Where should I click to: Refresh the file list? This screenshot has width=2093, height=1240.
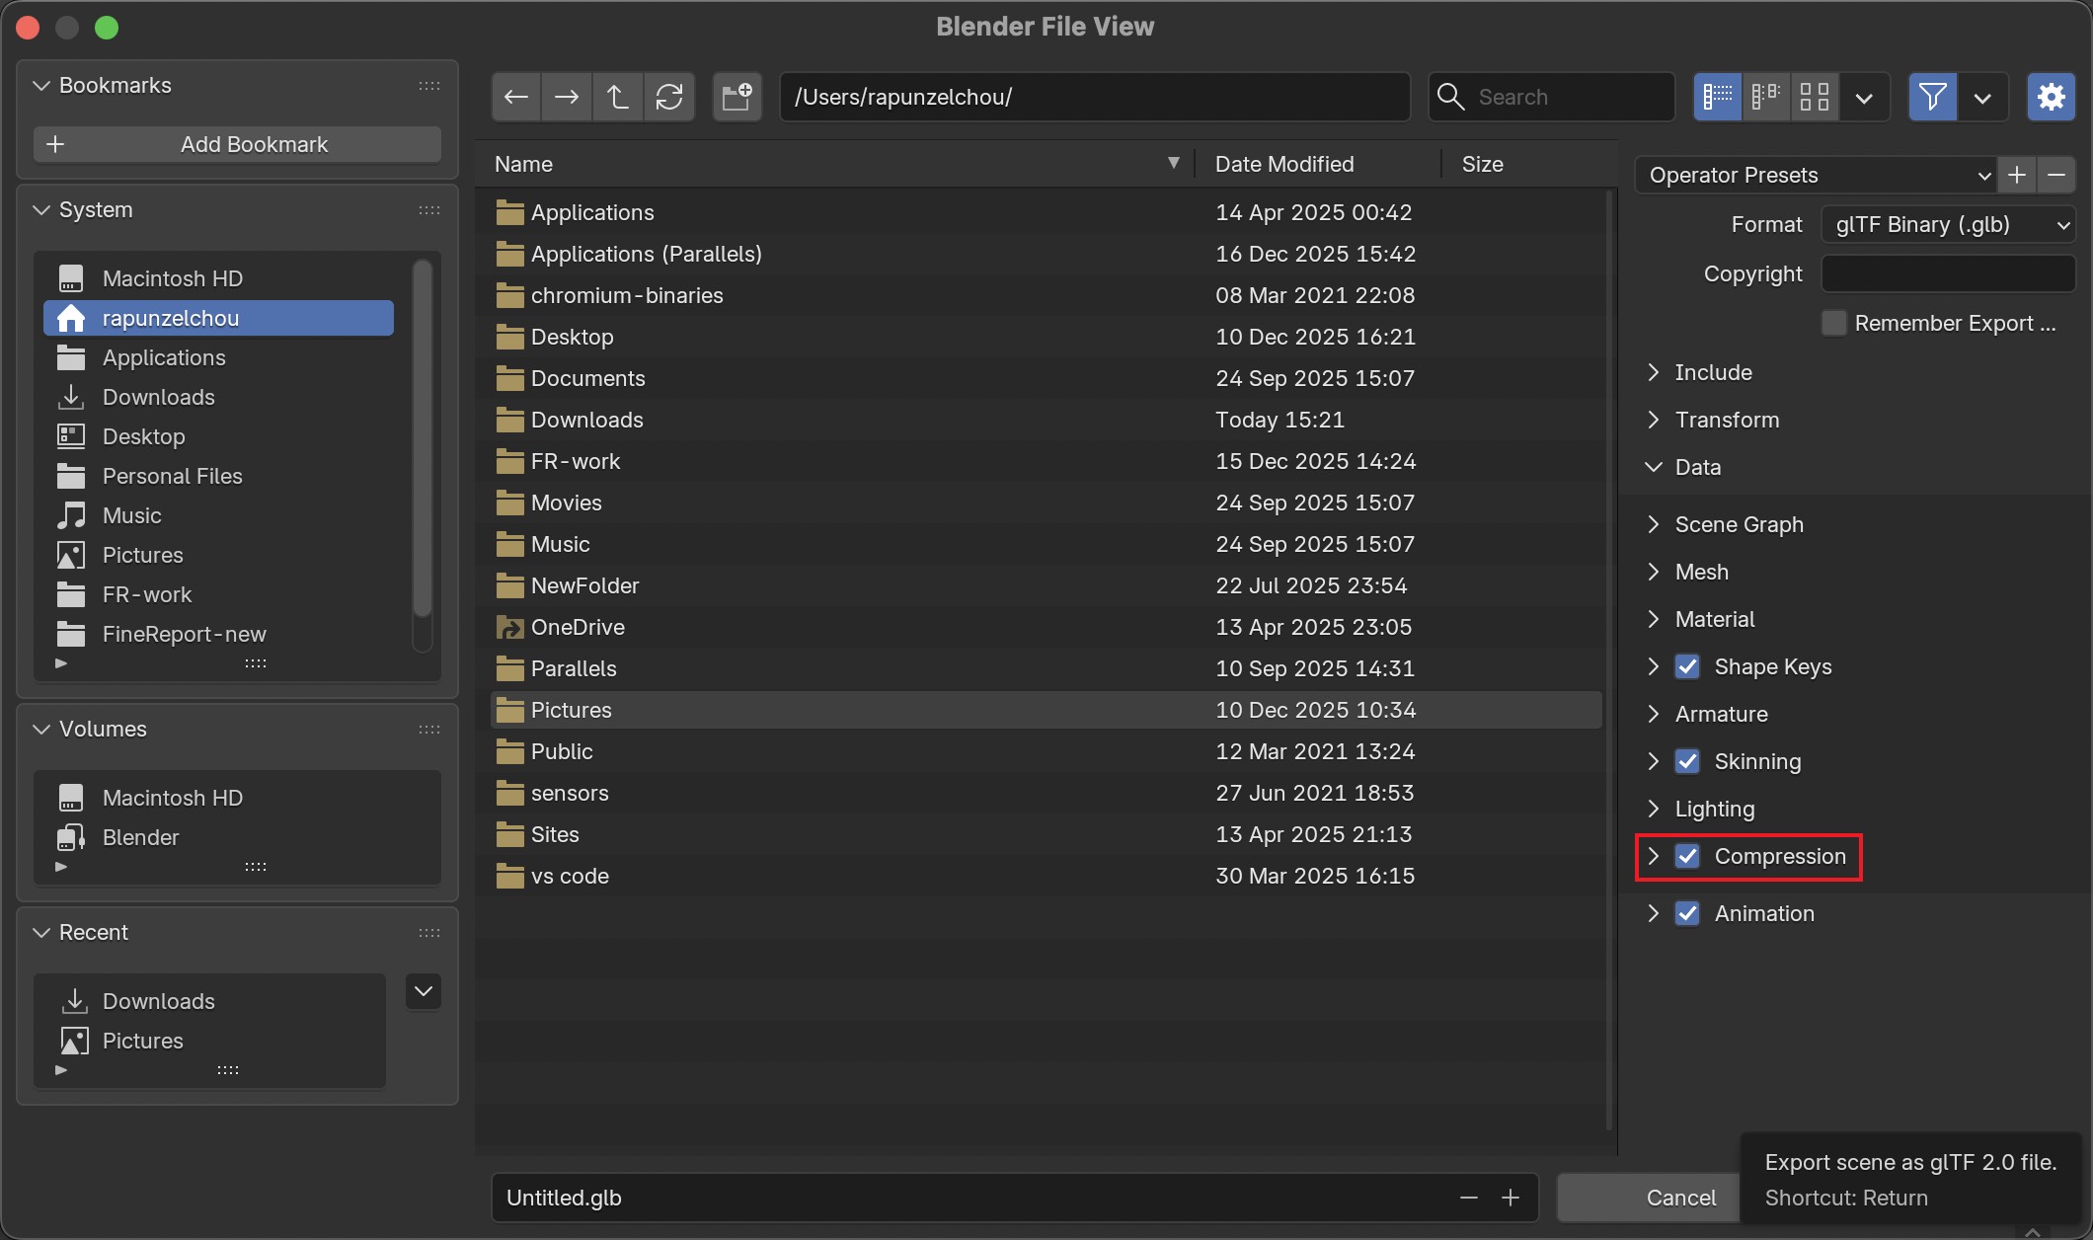(669, 97)
